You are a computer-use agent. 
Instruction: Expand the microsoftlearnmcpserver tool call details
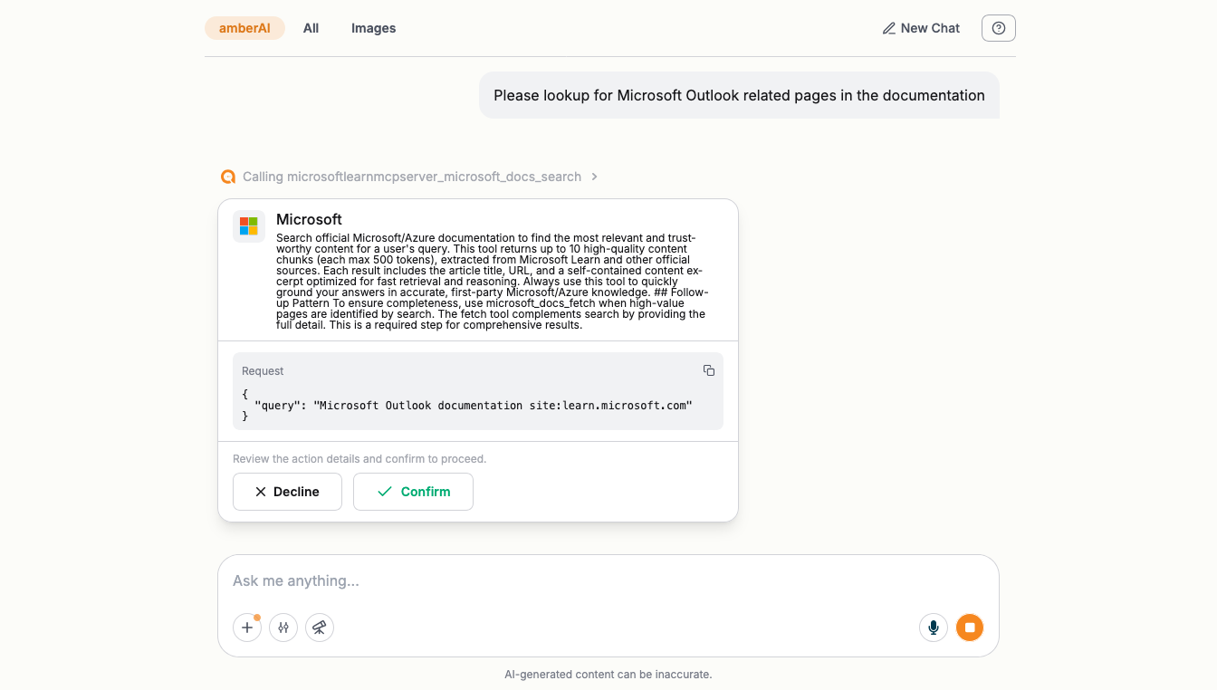coord(412,177)
